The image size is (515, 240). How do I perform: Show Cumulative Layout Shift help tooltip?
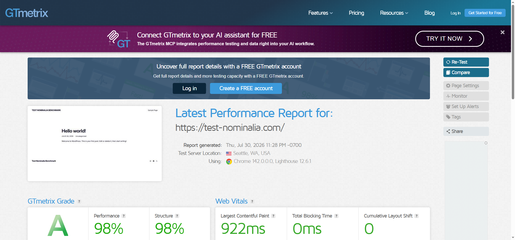[417, 216]
